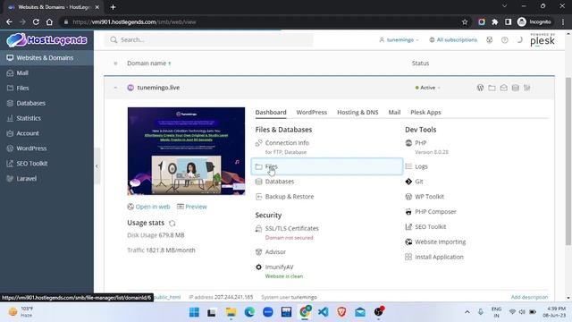
Task: Go to browser home page
Action: tap(49, 21)
